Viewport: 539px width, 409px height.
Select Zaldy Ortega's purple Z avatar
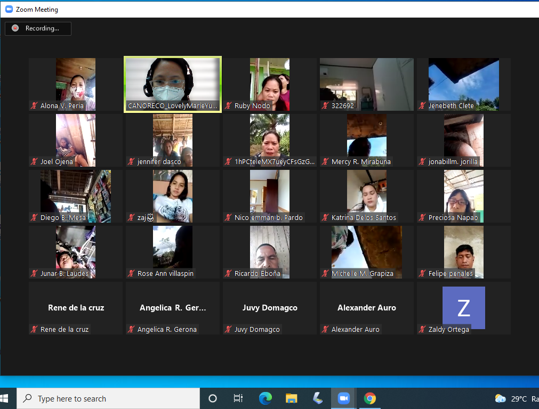tap(463, 307)
